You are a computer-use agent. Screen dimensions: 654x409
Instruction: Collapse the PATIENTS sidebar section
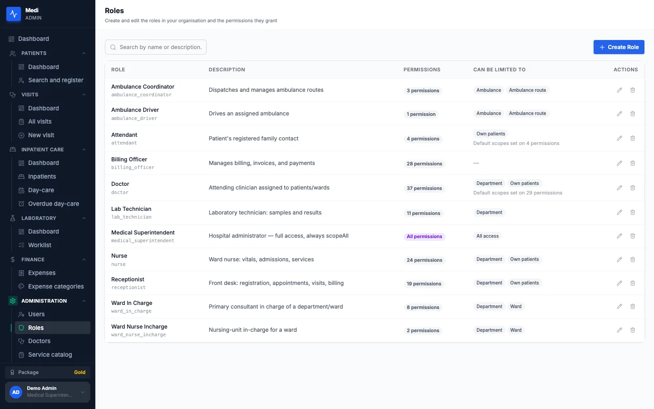tap(84, 53)
